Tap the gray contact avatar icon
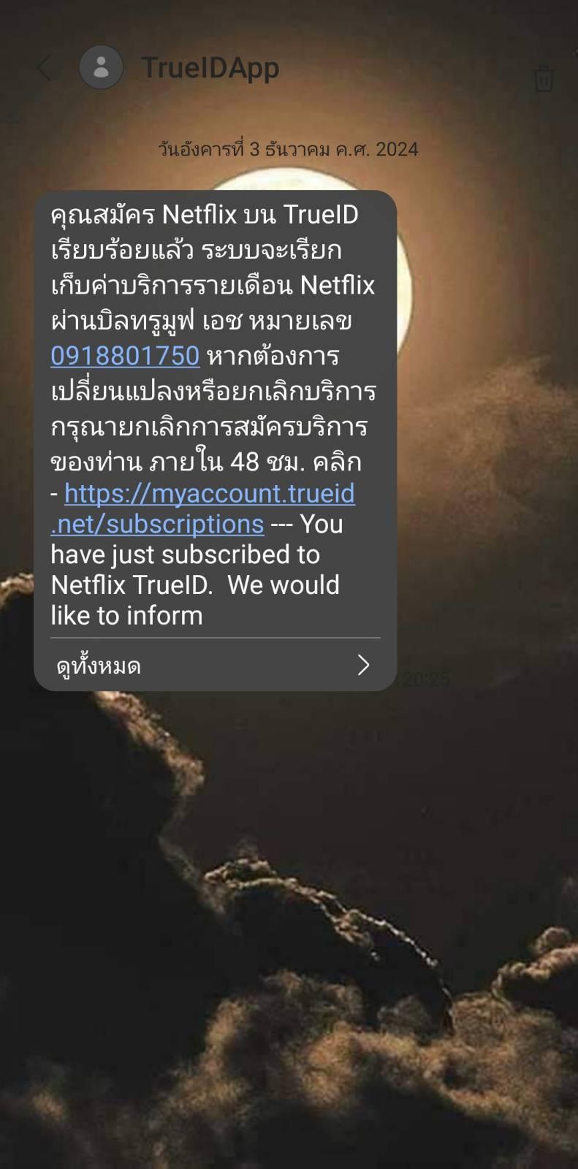The height and width of the screenshot is (1169, 578). (101, 67)
